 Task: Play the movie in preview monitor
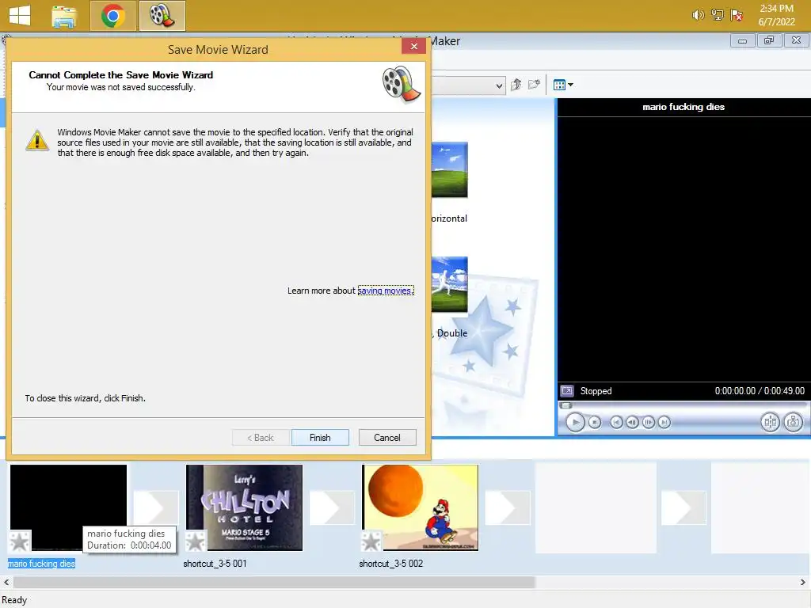[575, 423]
